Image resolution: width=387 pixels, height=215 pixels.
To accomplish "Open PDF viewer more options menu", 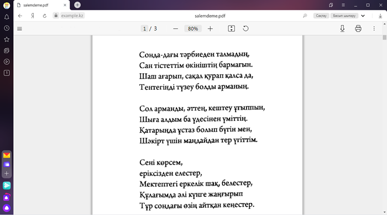I will 374,29.
